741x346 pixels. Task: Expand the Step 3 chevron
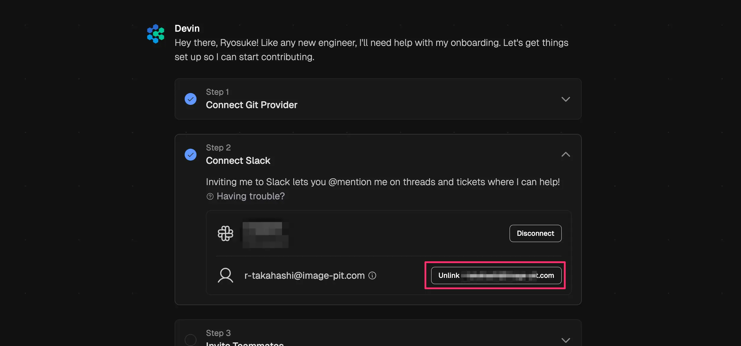click(566, 340)
